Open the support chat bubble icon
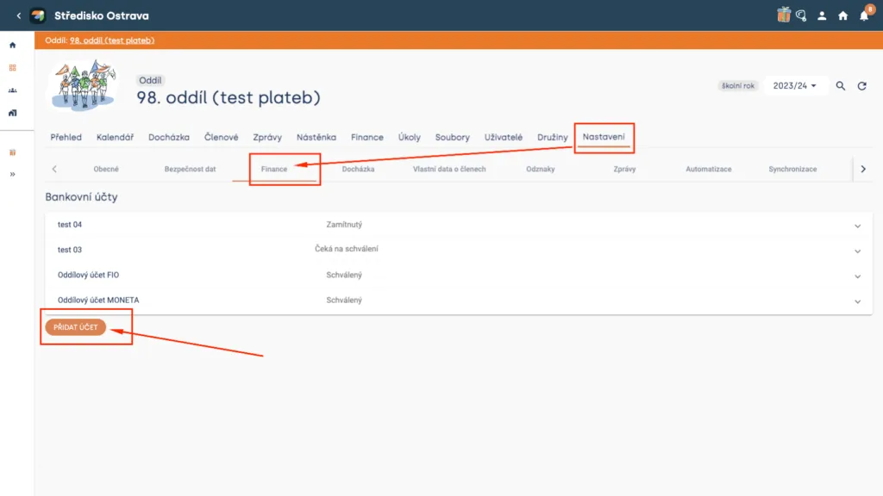This screenshot has height=496, width=883. [801, 15]
